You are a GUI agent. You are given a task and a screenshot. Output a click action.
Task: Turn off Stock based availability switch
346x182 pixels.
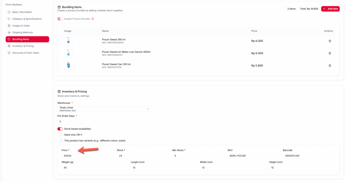[60, 129]
